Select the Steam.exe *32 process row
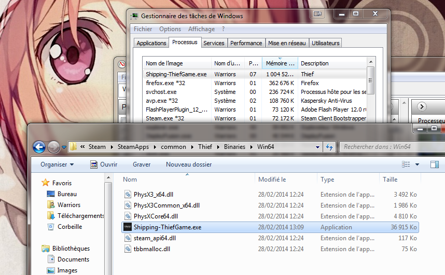Viewport: 445px width, 275px height. (x=255, y=118)
